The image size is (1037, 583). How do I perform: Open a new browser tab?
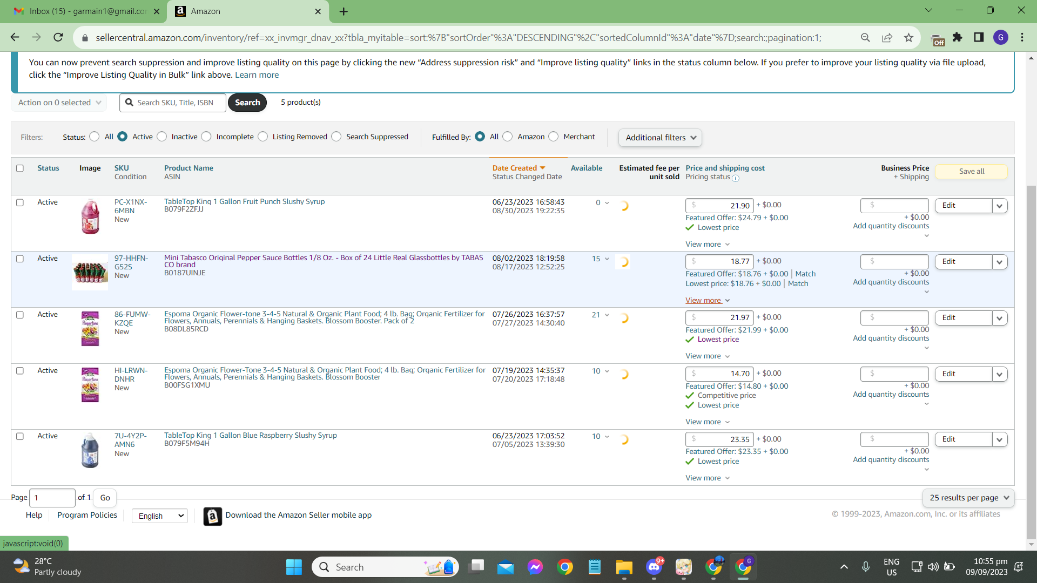pos(344,11)
